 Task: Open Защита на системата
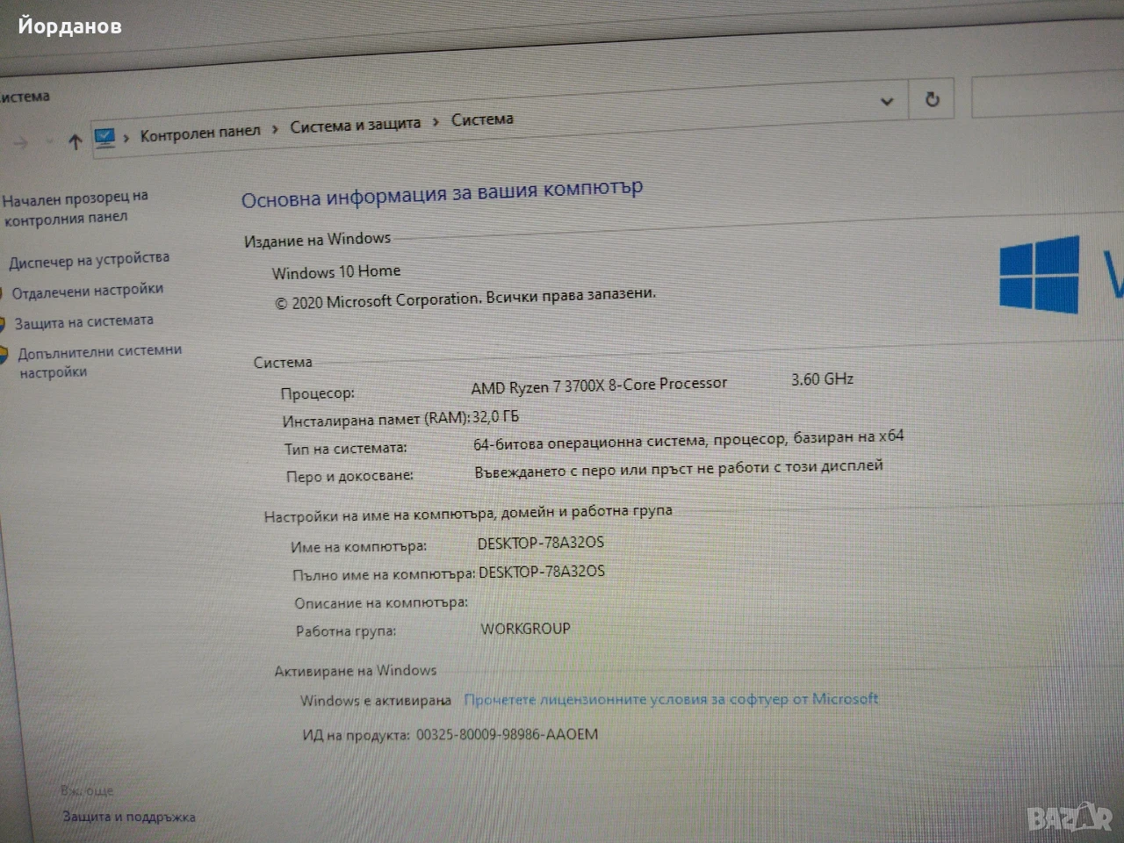click(x=84, y=322)
